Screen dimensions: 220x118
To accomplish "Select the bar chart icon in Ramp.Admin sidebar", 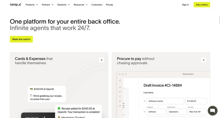I will (x=120, y=87).
